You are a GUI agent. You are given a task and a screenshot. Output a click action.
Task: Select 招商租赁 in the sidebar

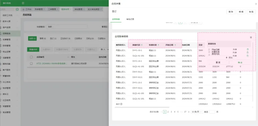click(10, 33)
